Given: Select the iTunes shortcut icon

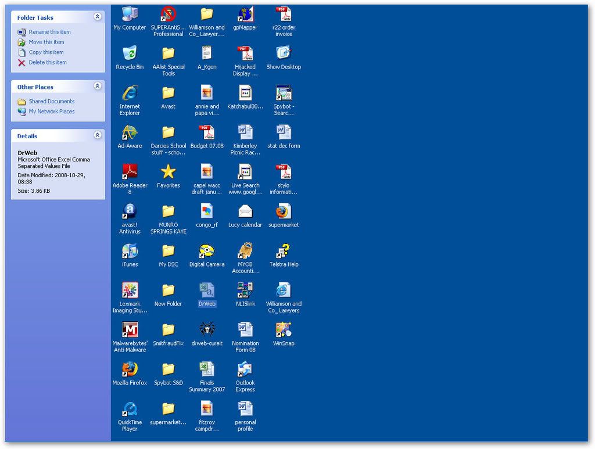Looking at the screenshot, I should 130,251.
